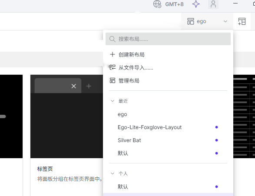Image resolution: width=255 pixels, height=196 pixels.
Task: Select Create new layout (创建新布局)
Action: coord(168,54)
